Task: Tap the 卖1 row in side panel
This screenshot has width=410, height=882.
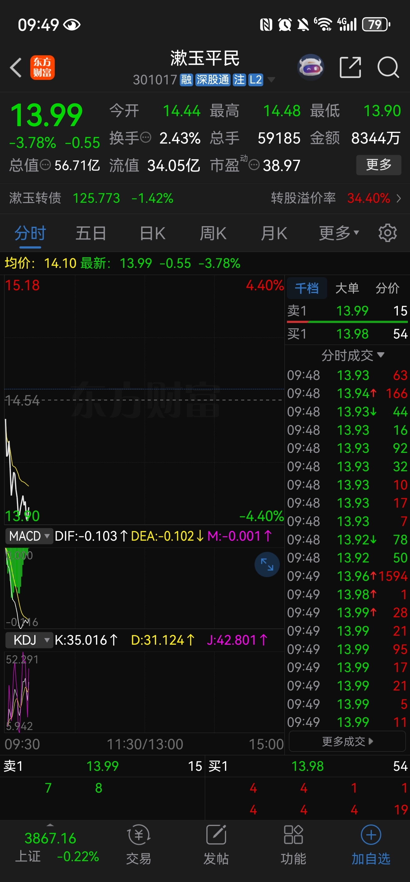Action: click(347, 311)
